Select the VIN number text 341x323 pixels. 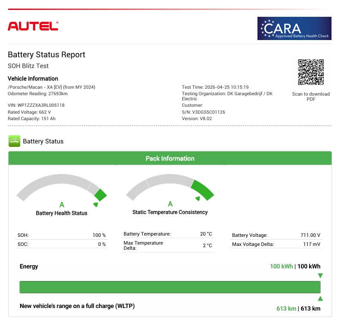click(x=36, y=105)
